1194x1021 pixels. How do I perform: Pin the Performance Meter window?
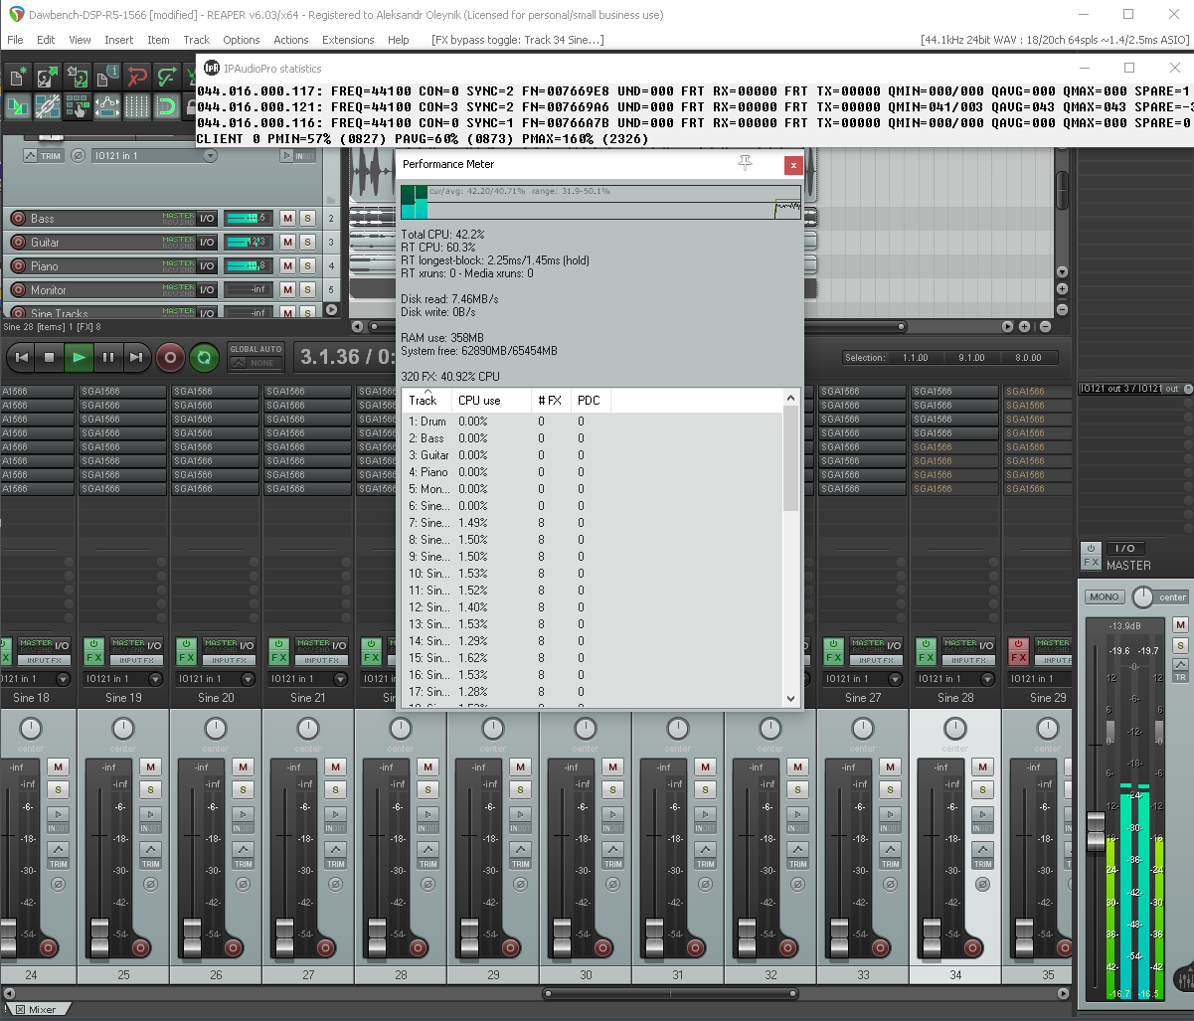[x=746, y=164]
